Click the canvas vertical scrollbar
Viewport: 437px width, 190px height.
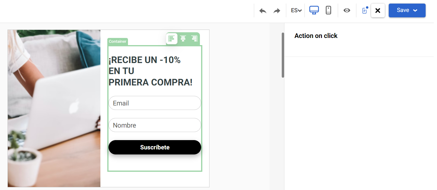tap(283, 55)
